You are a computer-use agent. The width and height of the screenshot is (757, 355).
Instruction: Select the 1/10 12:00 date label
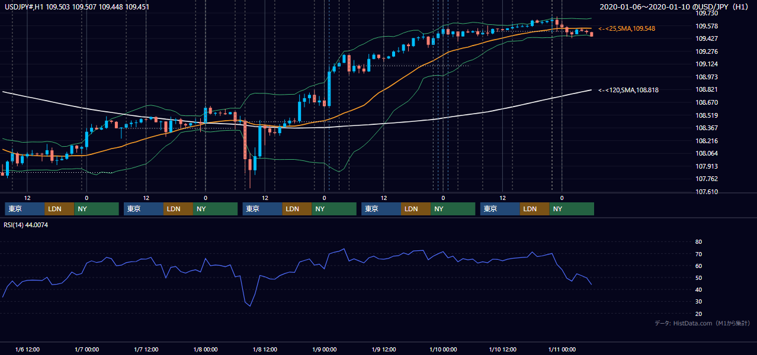click(x=502, y=349)
